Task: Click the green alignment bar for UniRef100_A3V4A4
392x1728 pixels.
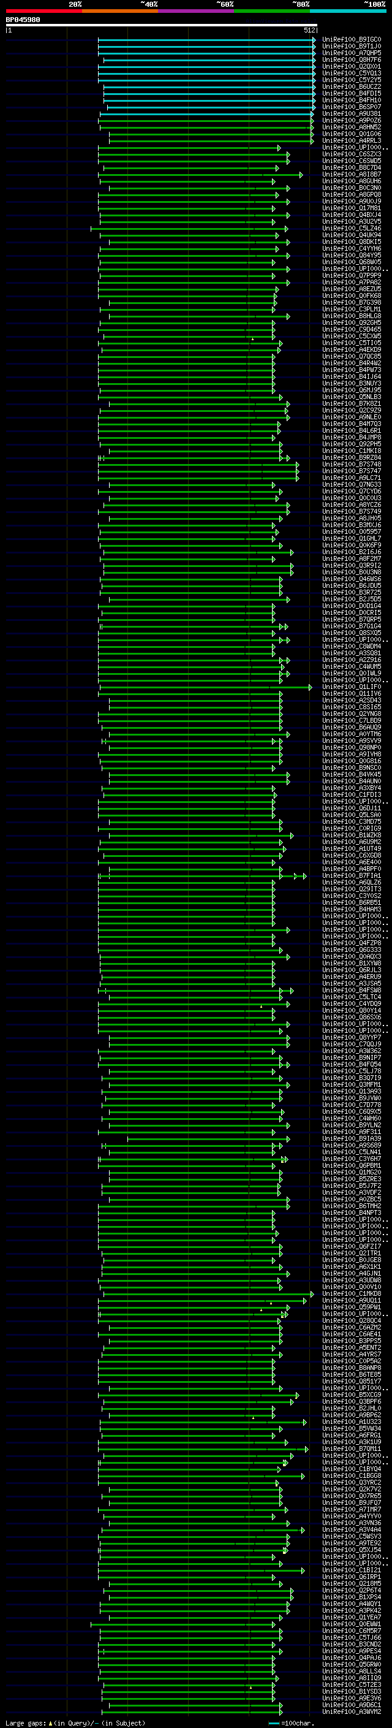Action: point(202,1530)
